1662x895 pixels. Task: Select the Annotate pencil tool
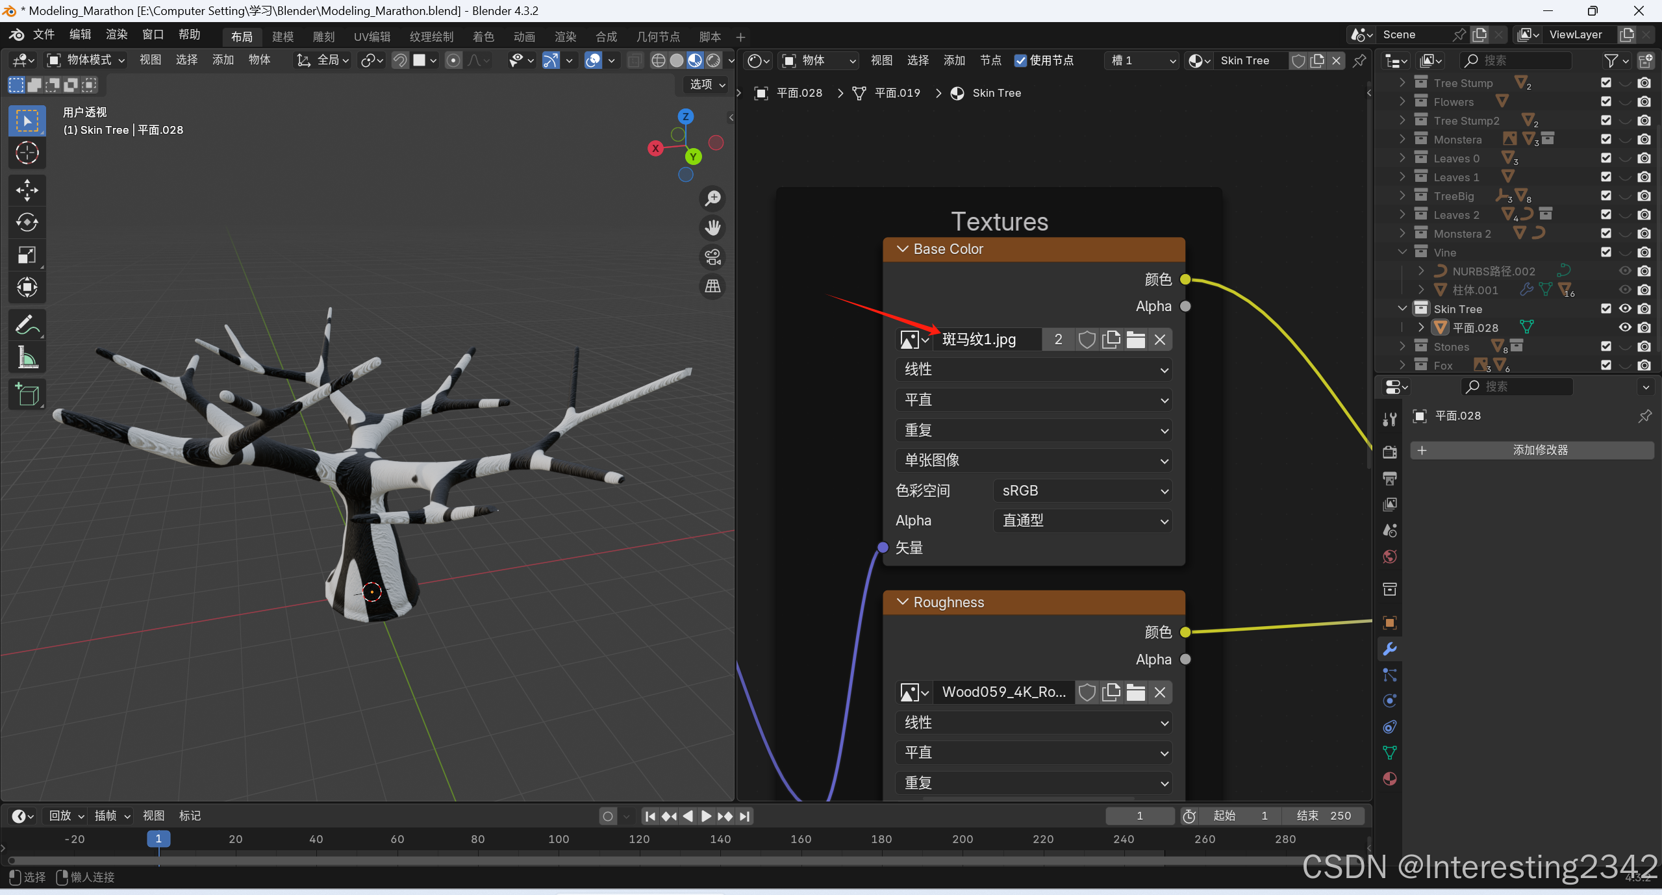click(x=27, y=325)
